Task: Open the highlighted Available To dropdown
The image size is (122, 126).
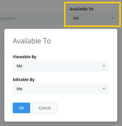Action: (93, 18)
